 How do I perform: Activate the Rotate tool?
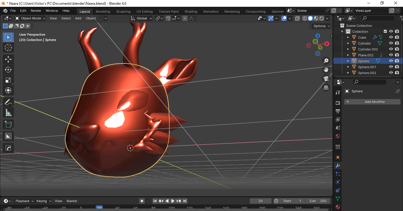tap(8, 70)
